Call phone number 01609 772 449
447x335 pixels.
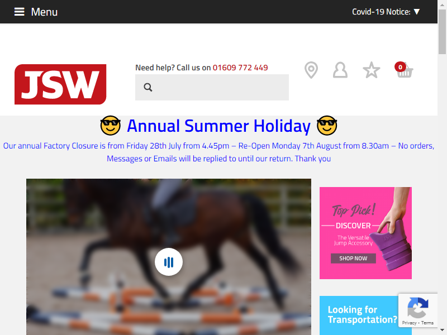click(x=240, y=68)
